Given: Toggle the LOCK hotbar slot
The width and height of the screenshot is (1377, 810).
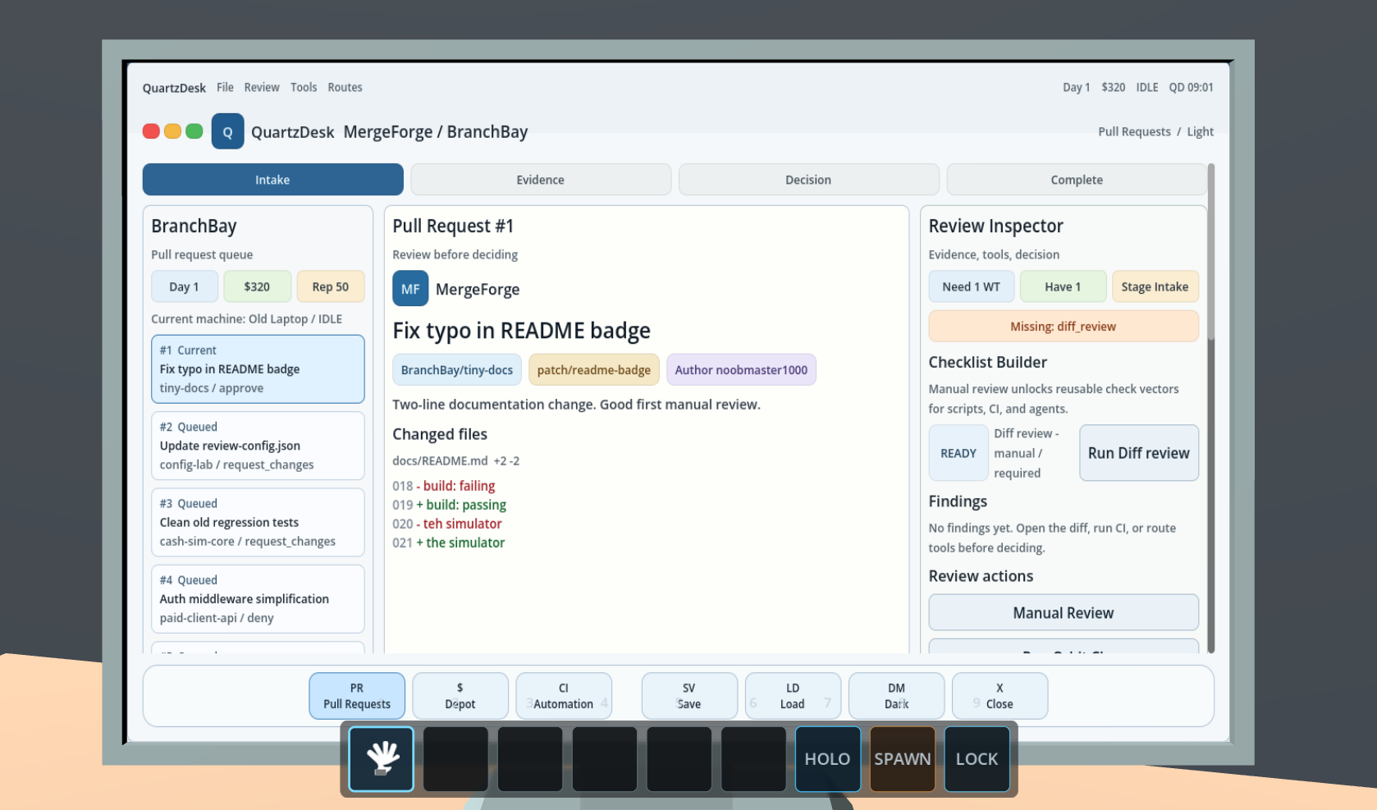Looking at the screenshot, I should (x=977, y=759).
